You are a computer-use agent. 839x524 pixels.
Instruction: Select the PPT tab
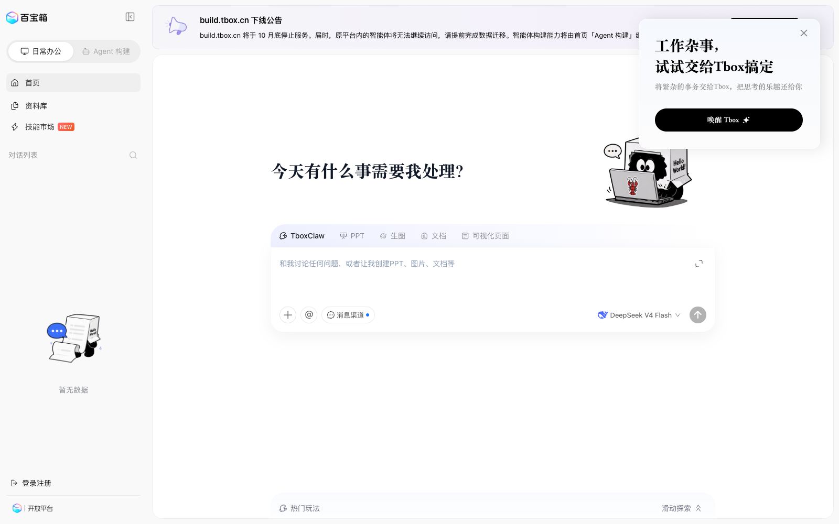tap(352, 236)
